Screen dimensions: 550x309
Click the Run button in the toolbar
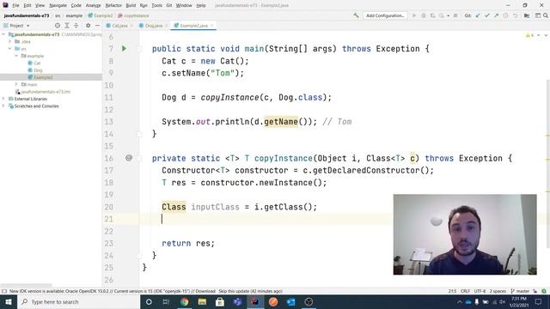414,15
